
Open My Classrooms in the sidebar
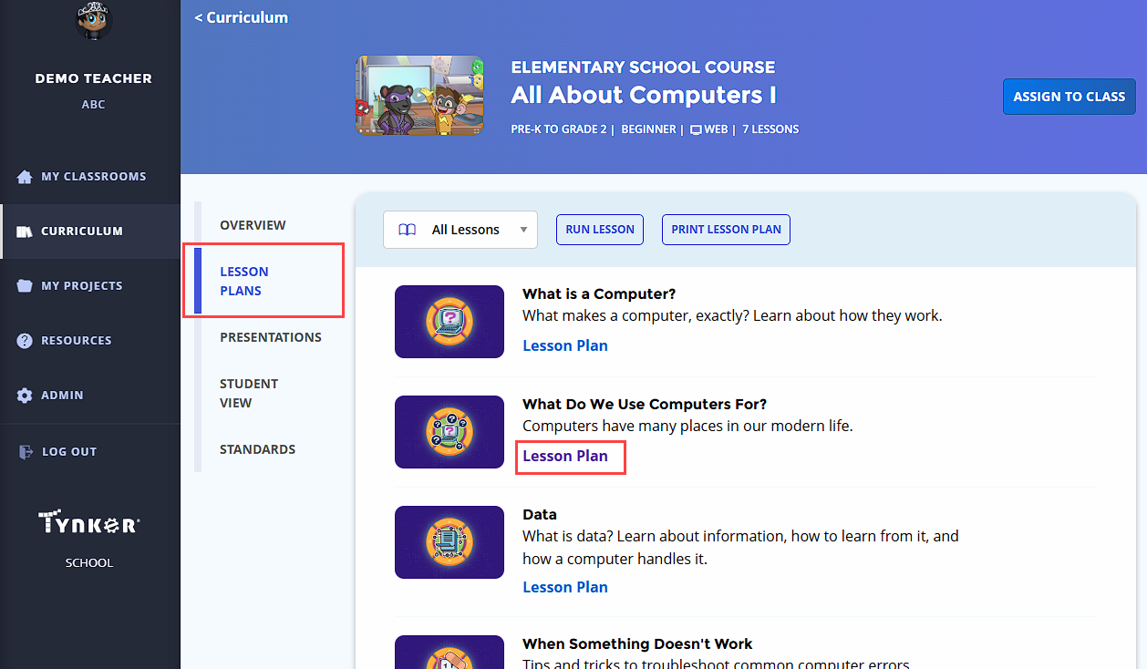90,177
